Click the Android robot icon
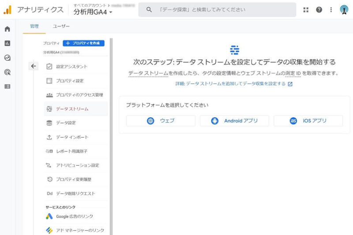This screenshot has height=235, width=353. (x=214, y=121)
